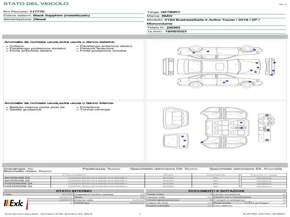Select the Telaio number j36363
The width and height of the screenshot is (290, 217).
tap(173, 27)
